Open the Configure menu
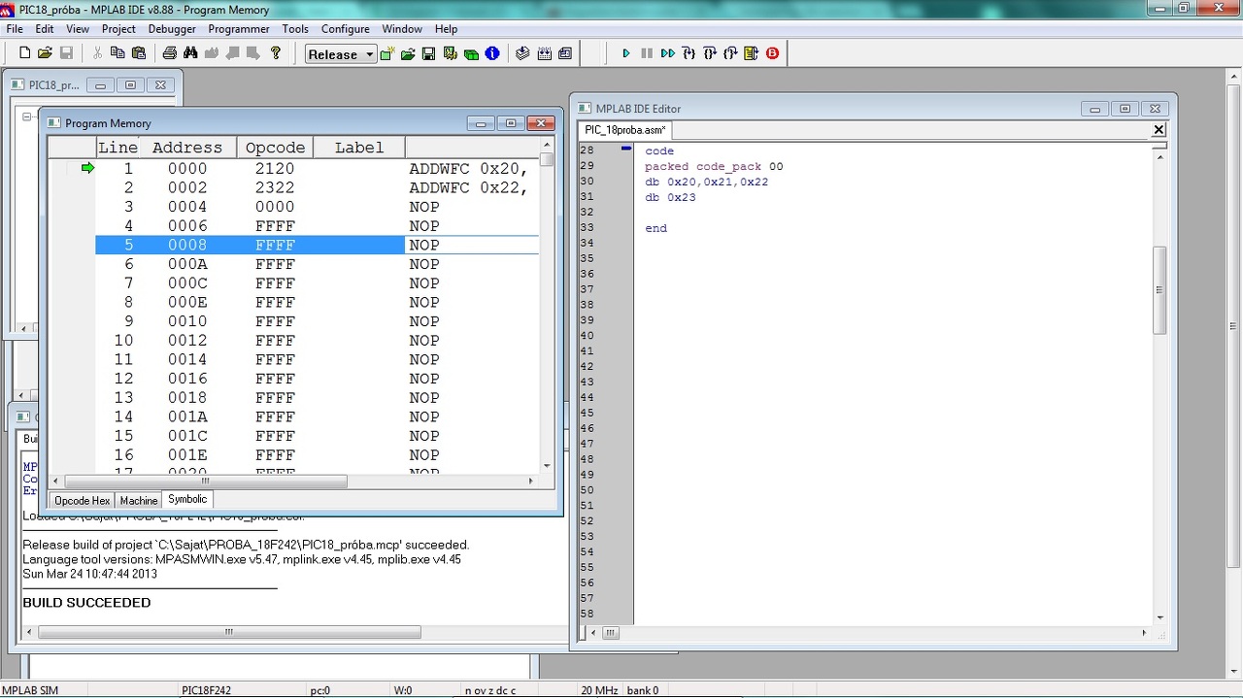The height and width of the screenshot is (698, 1243). (345, 29)
